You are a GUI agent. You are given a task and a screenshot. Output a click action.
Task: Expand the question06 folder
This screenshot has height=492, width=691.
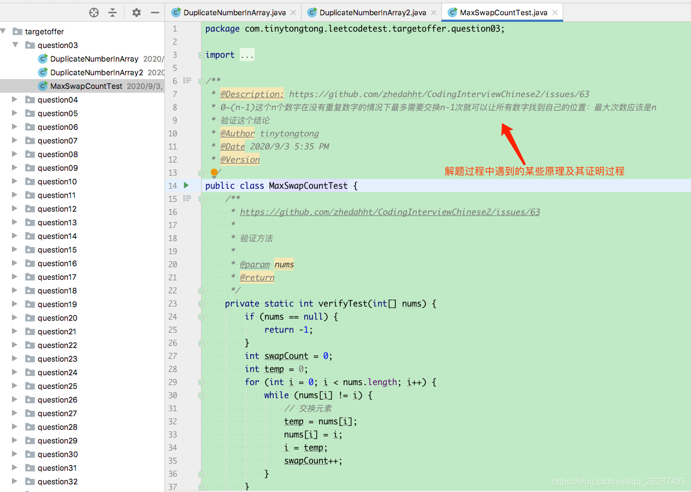(x=16, y=127)
